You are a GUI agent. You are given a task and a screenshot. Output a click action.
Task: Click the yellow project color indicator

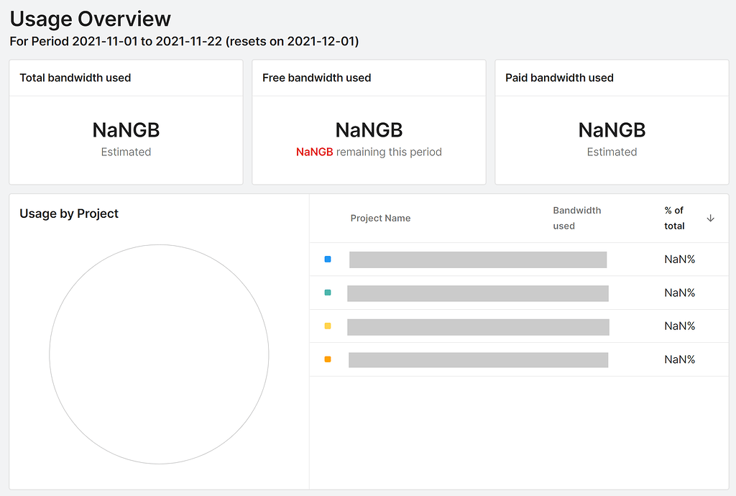327,326
